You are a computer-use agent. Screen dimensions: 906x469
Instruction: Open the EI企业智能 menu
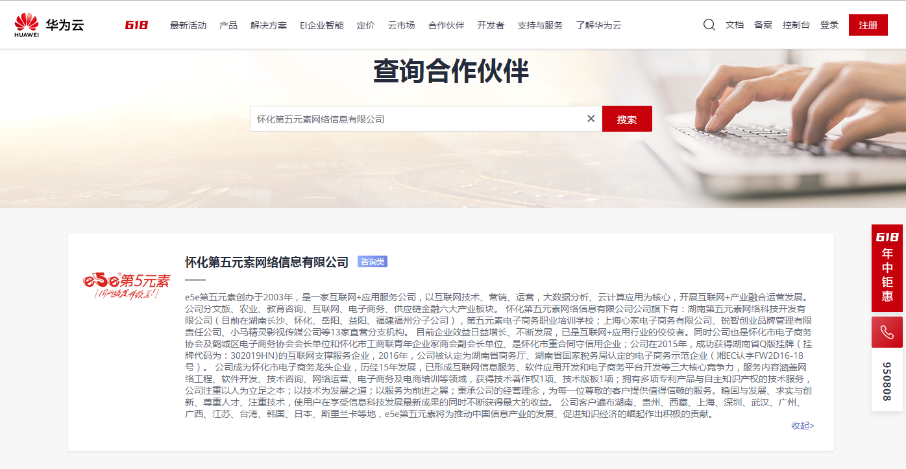click(322, 25)
